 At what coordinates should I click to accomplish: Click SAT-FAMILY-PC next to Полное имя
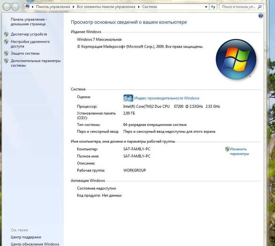[x=137, y=156]
